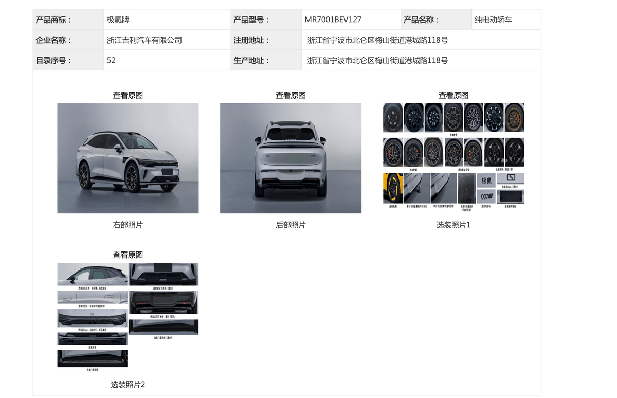Screen dimensions: 617x398
Task: Select the catalog number 52 cell
Action: tap(112, 60)
